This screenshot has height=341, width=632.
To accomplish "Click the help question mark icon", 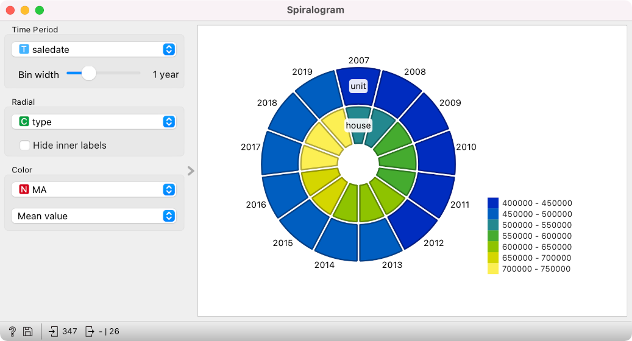I will point(12,331).
